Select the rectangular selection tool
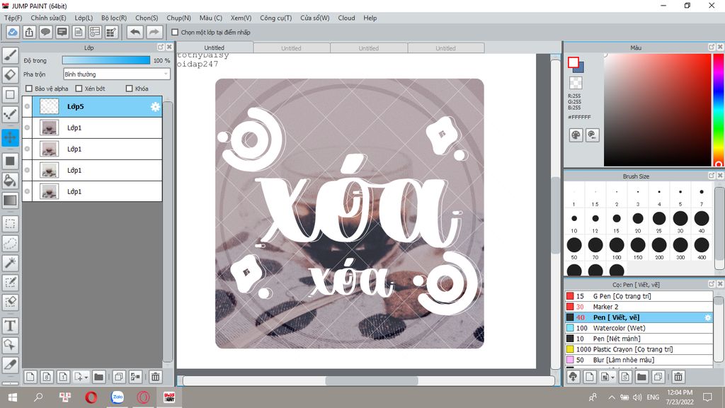Viewport: 725px width, 408px height. coord(10,224)
